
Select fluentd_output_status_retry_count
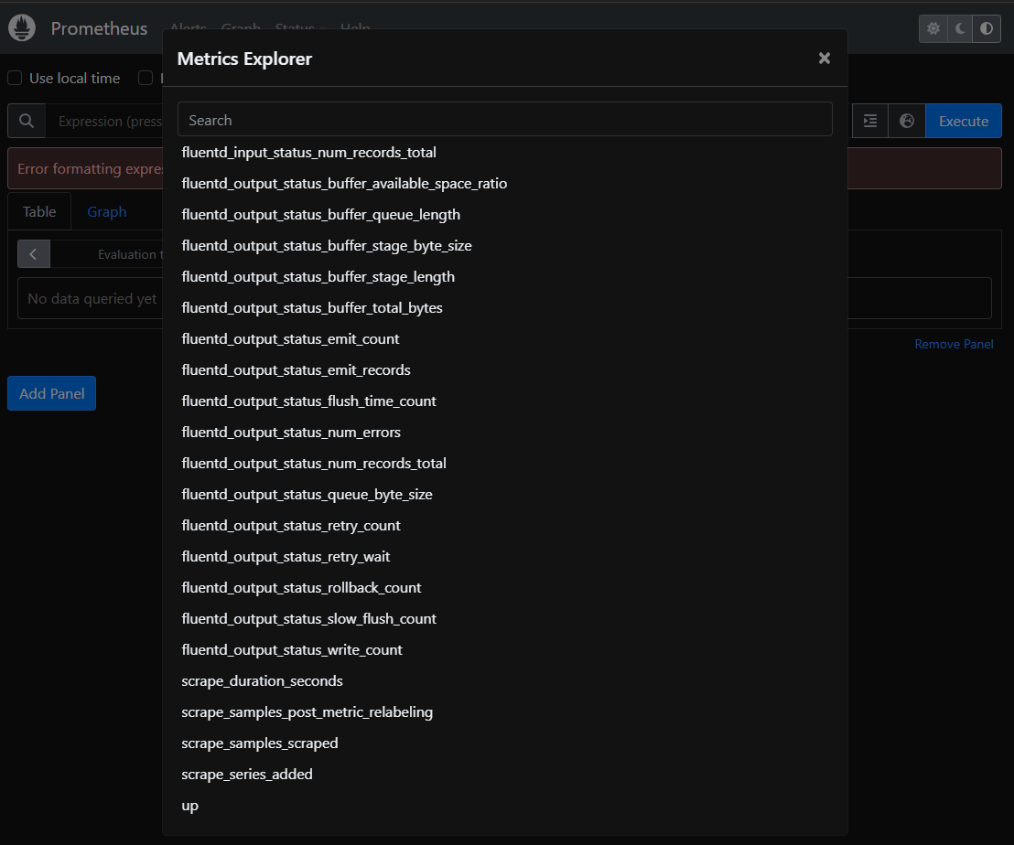pyautogui.click(x=291, y=525)
